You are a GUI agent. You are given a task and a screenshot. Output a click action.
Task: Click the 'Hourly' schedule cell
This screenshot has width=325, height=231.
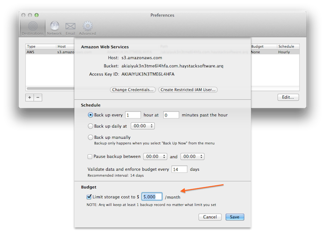[x=284, y=52]
